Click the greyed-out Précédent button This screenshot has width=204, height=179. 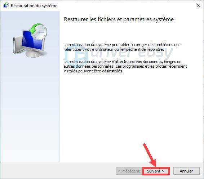point(129,171)
